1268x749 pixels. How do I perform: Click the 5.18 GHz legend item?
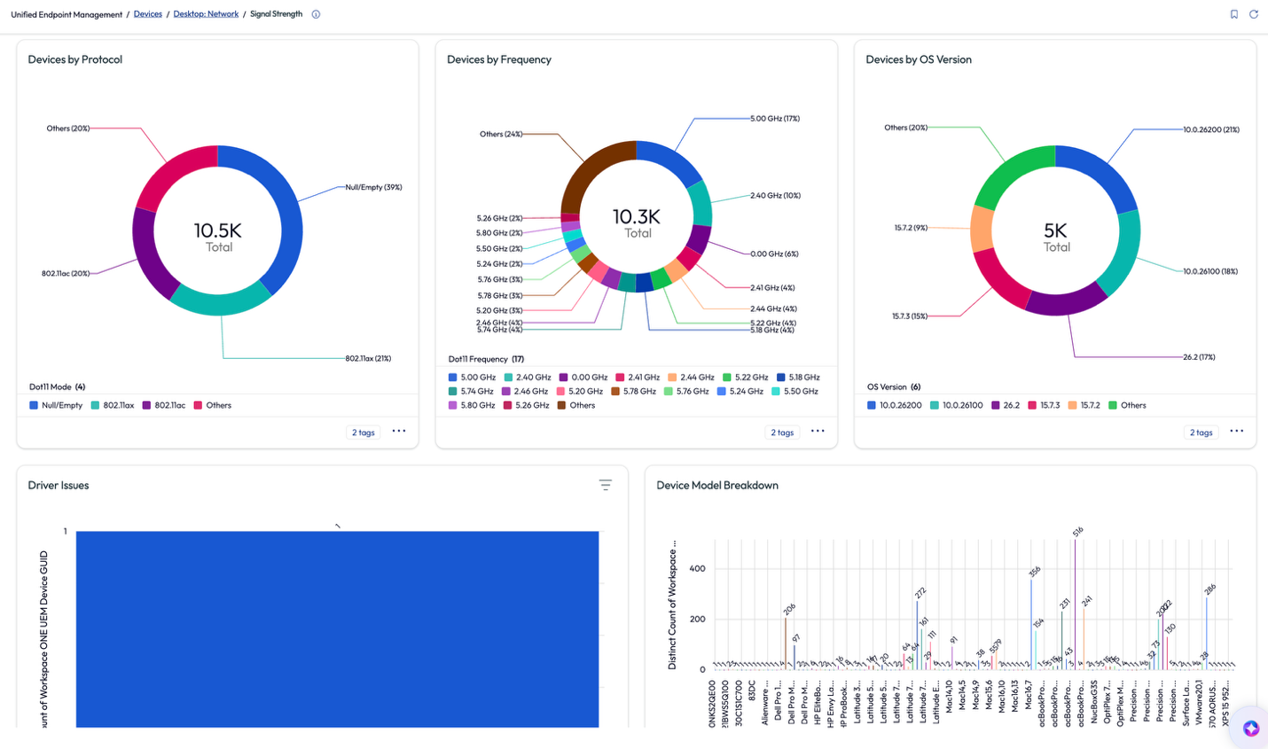pos(798,377)
